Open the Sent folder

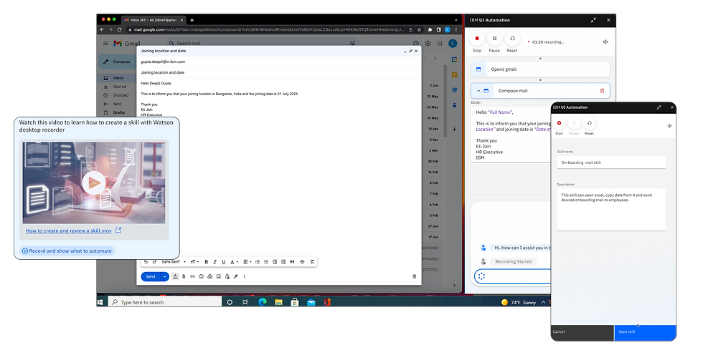pos(118,104)
